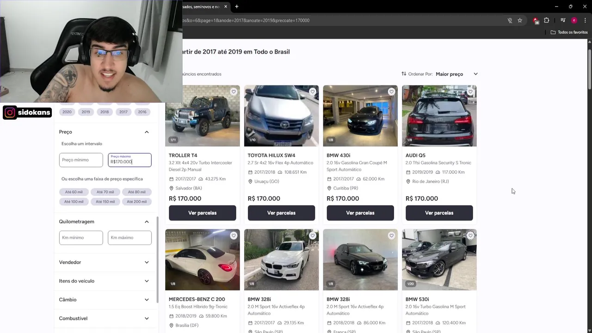Image resolution: width=592 pixels, height=333 pixels.
Task: Click the Km máximo input field
Action: pos(129,238)
